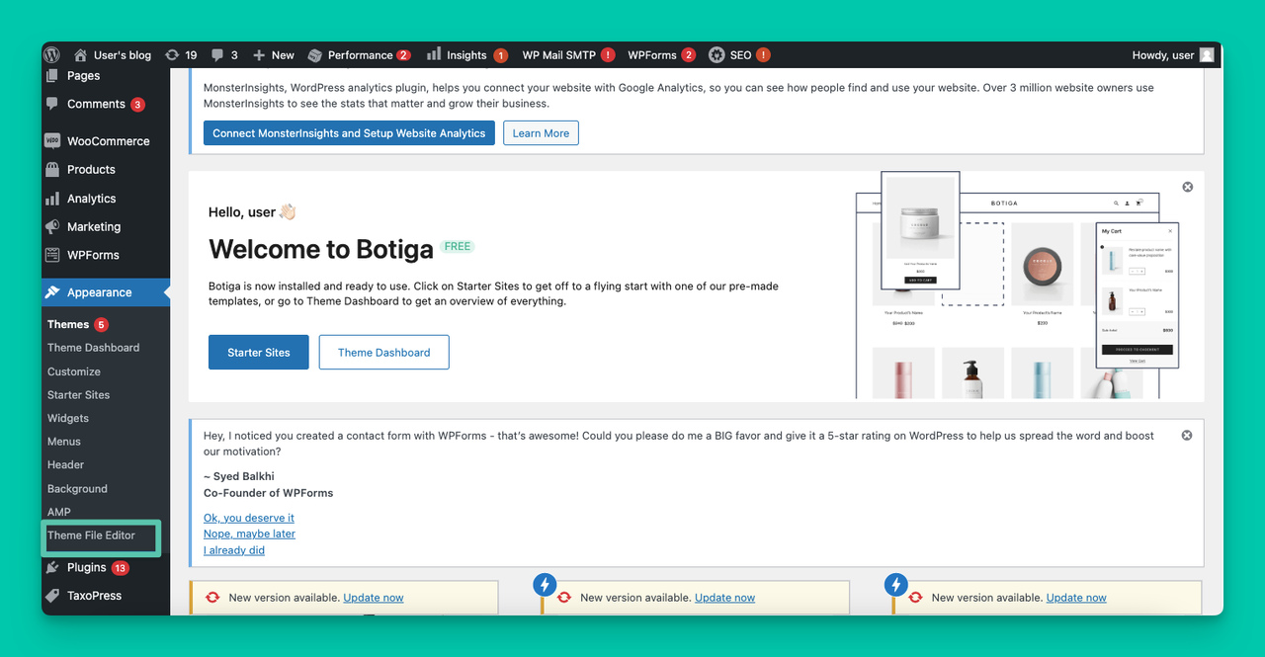Open Comments in sidebar
Image resolution: width=1265 pixels, height=657 pixels.
96,104
